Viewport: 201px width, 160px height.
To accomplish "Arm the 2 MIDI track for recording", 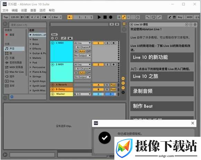I will [114, 65].
